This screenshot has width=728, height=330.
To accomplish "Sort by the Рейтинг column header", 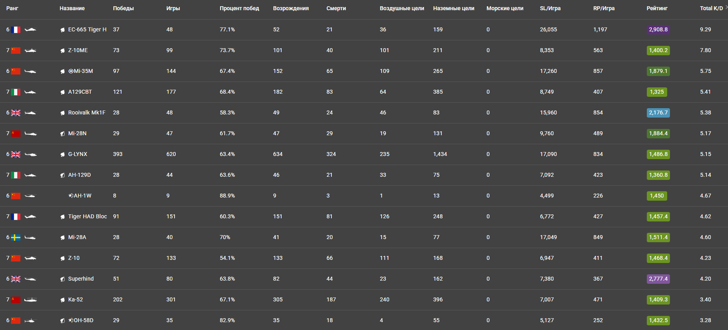I will pyautogui.click(x=657, y=8).
